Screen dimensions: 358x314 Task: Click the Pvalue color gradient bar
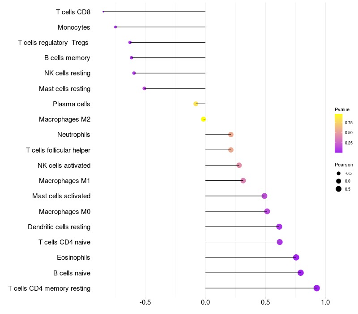[x=338, y=133]
